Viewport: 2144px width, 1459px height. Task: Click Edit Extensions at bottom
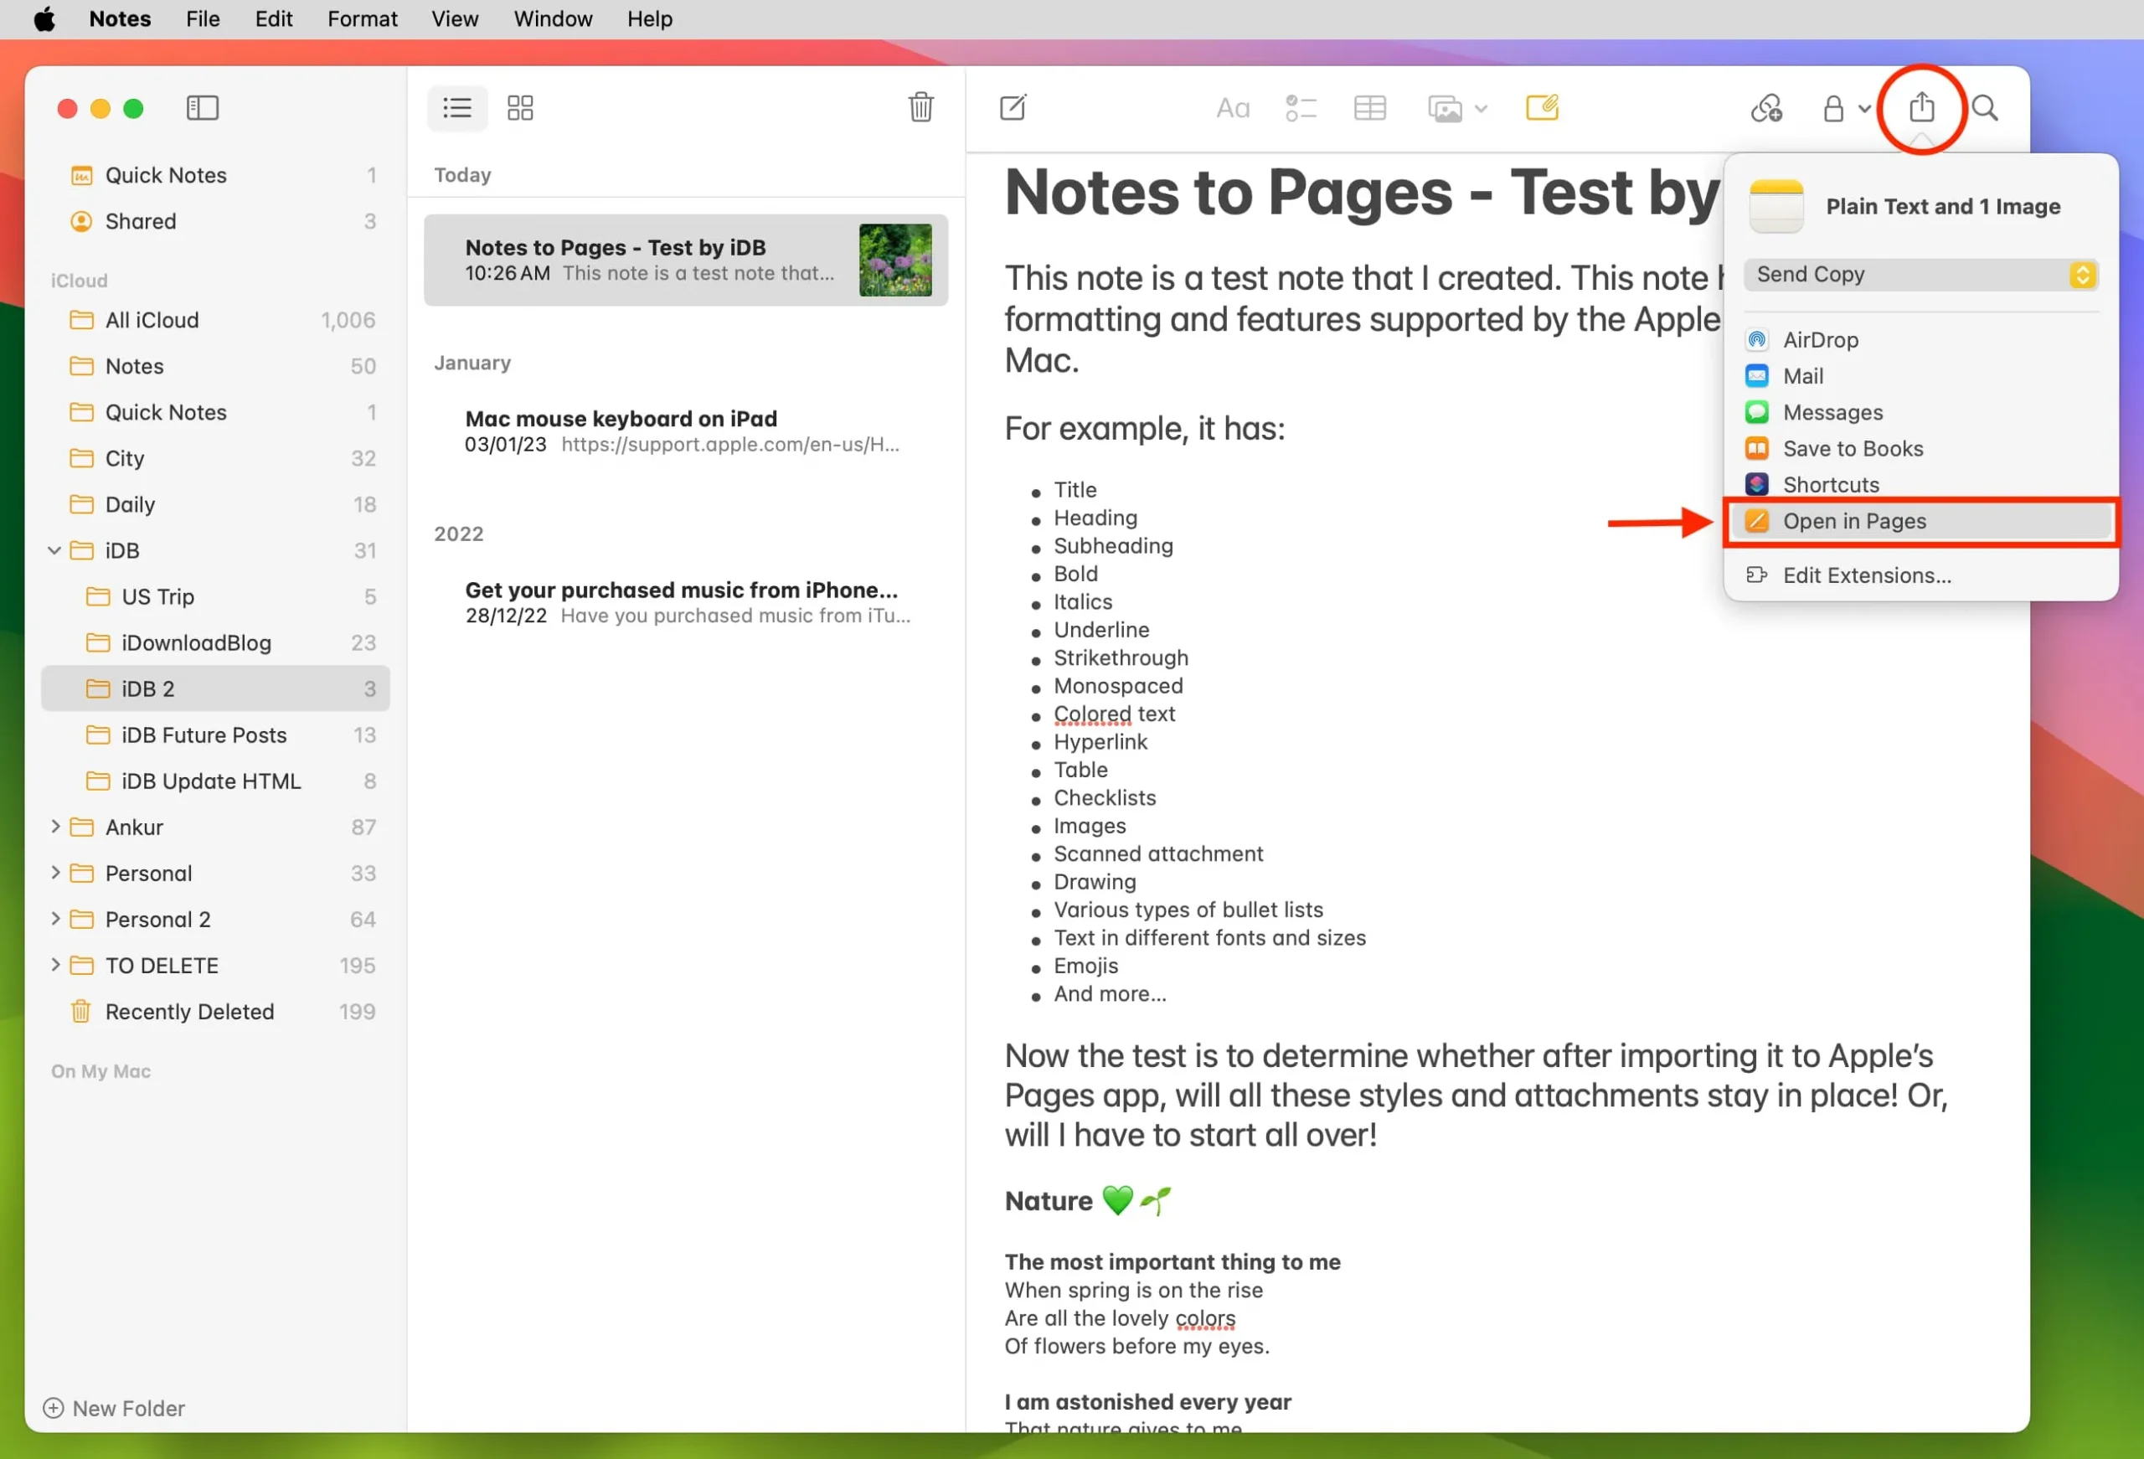1868,573
